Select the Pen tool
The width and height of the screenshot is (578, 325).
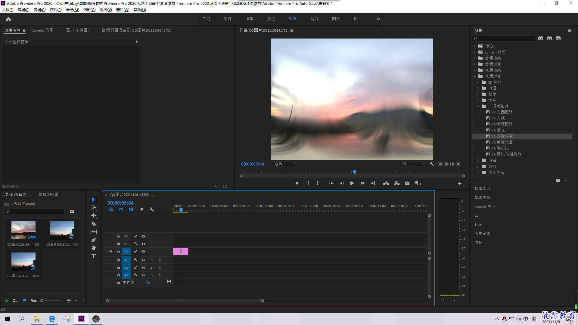point(94,240)
